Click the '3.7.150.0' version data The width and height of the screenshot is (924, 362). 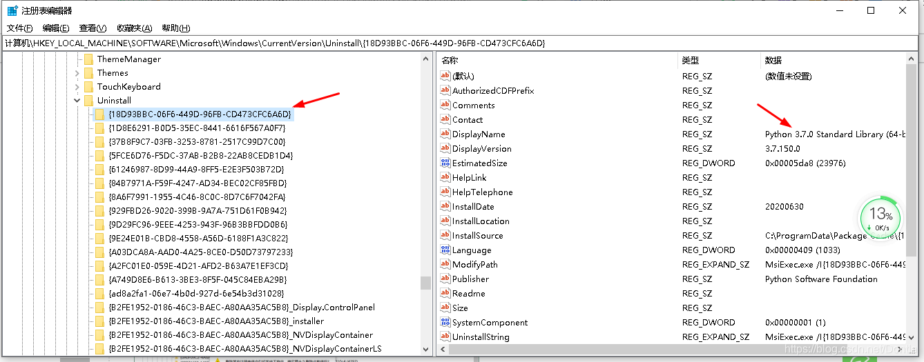tap(782, 149)
